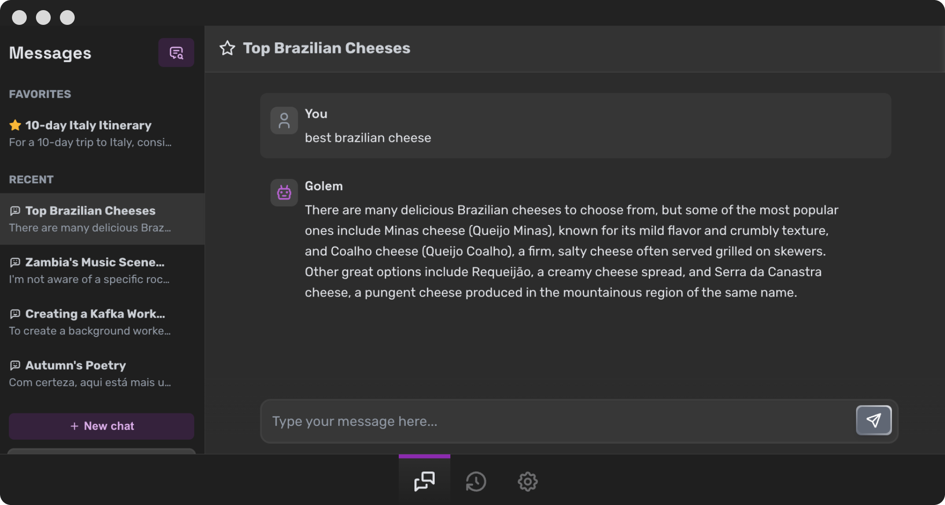Viewport: 945px width, 505px height.
Task: Open settings gear icon
Action: (527, 482)
